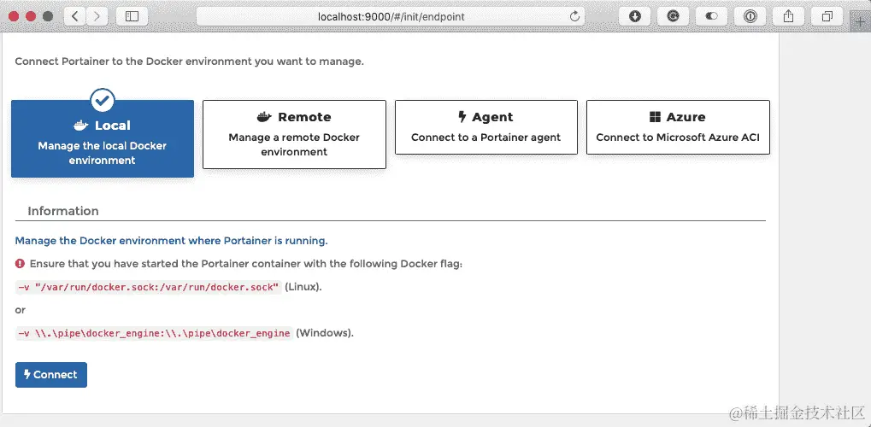Go back using Safari back arrow

75,16
